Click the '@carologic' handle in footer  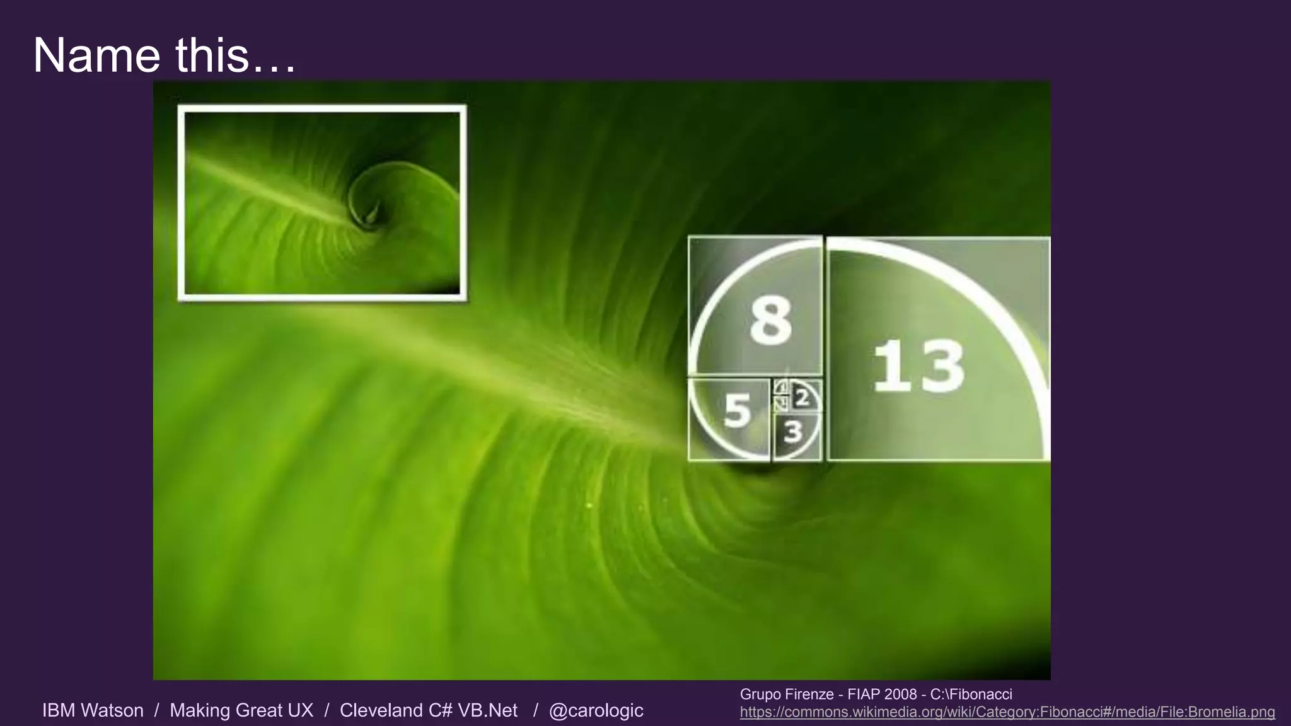point(596,710)
